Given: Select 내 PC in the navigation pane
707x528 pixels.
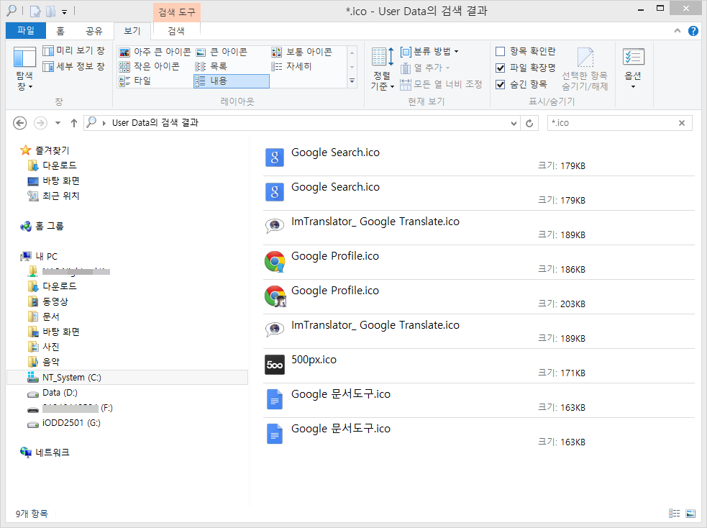Looking at the screenshot, I should pyautogui.click(x=39, y=257).
